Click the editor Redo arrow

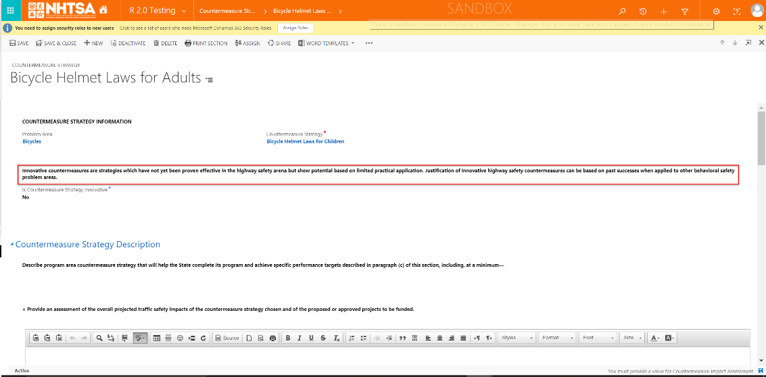coord(84,338)
